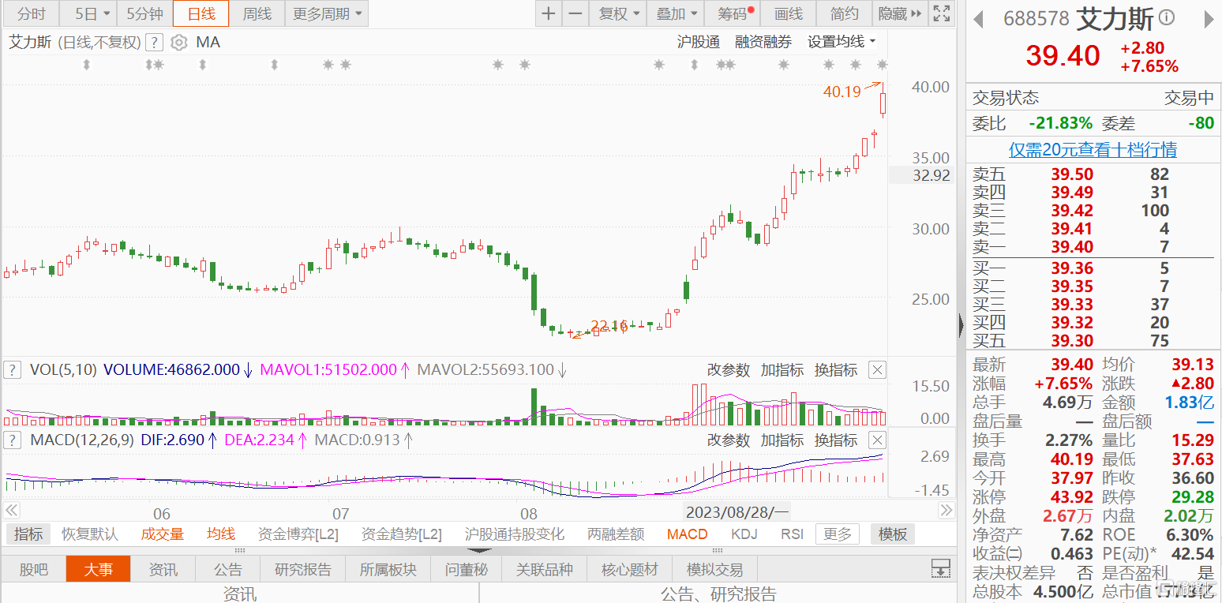
Task: Activate the 画线 drawing tools
Action: [789, 13]
